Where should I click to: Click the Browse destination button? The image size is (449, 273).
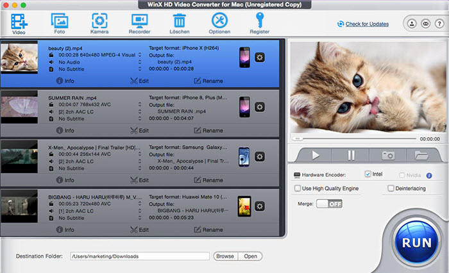tap(224, 256)
